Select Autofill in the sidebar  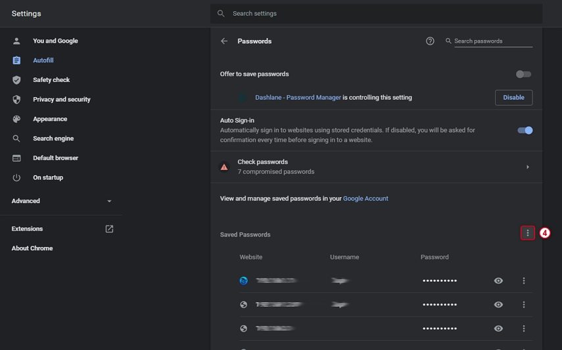43,60
